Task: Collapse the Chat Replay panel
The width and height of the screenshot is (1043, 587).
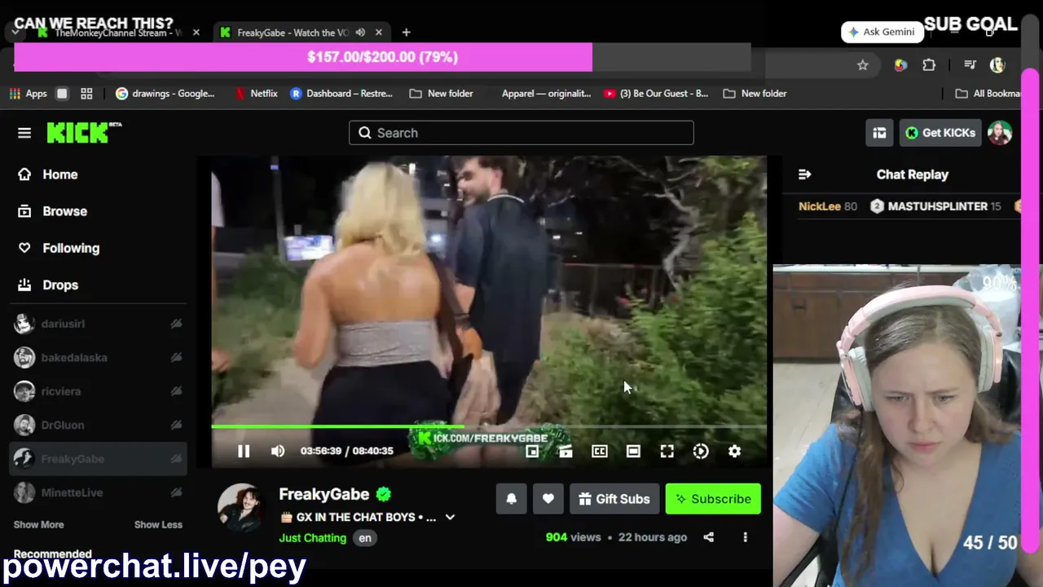Action: (805, 174)
